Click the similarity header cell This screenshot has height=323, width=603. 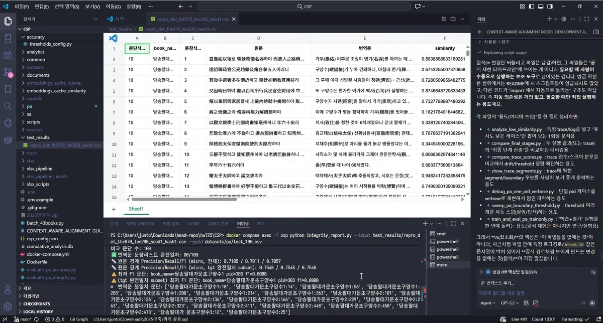click(x=444, y=49)
